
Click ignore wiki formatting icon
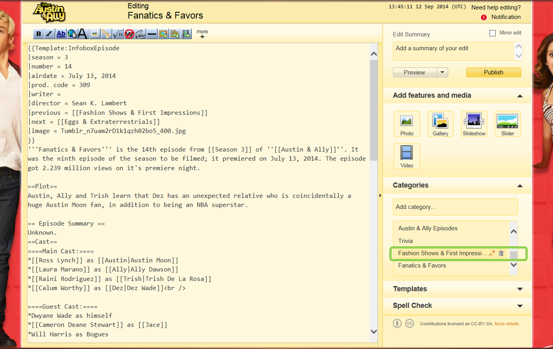pos(129,34)
